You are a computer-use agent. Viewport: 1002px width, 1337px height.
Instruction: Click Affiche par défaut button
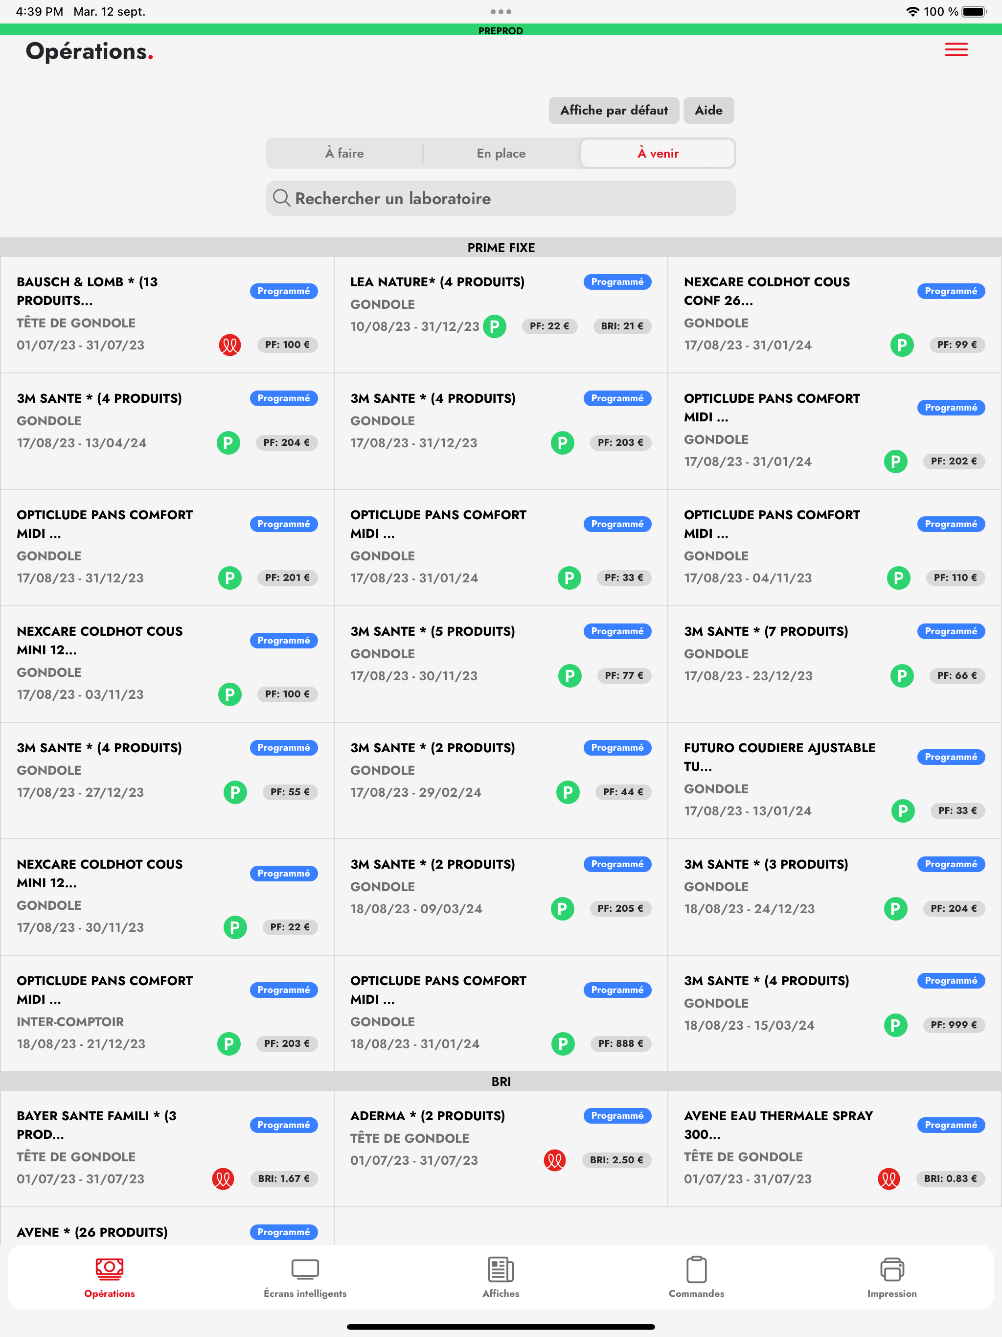click(x=614, y=111)
